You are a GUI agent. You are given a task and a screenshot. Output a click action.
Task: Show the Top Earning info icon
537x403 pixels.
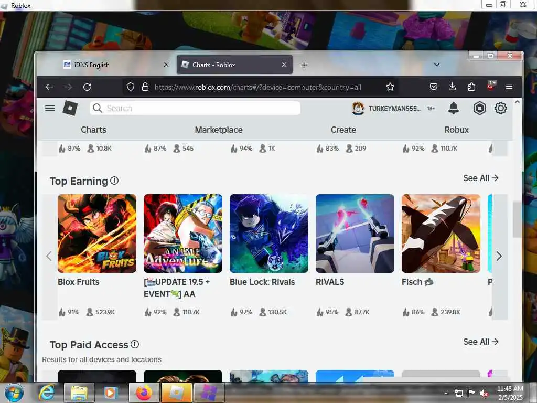[114, 181]
